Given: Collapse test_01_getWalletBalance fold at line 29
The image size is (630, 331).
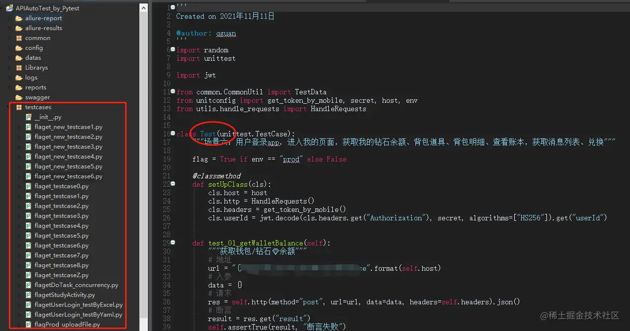Looking at the screenshot, I should (173, 243).
